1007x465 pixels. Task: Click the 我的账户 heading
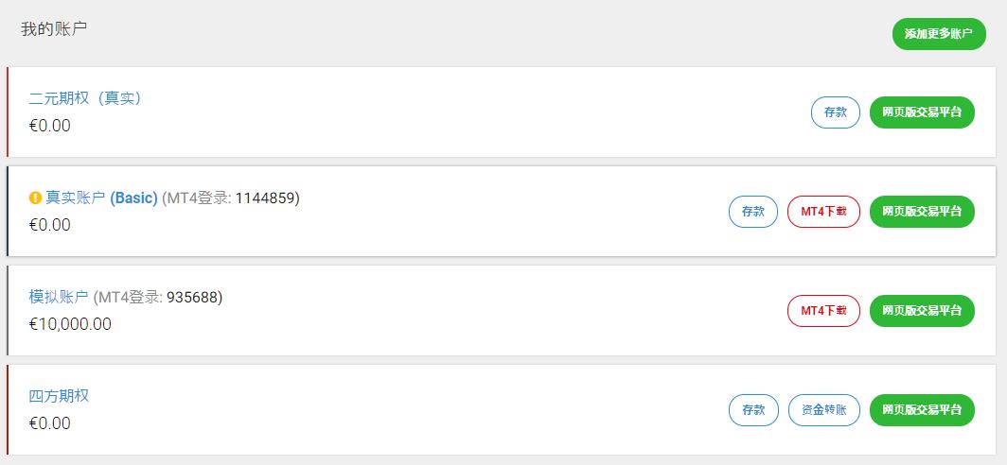[x=54, y=29]
